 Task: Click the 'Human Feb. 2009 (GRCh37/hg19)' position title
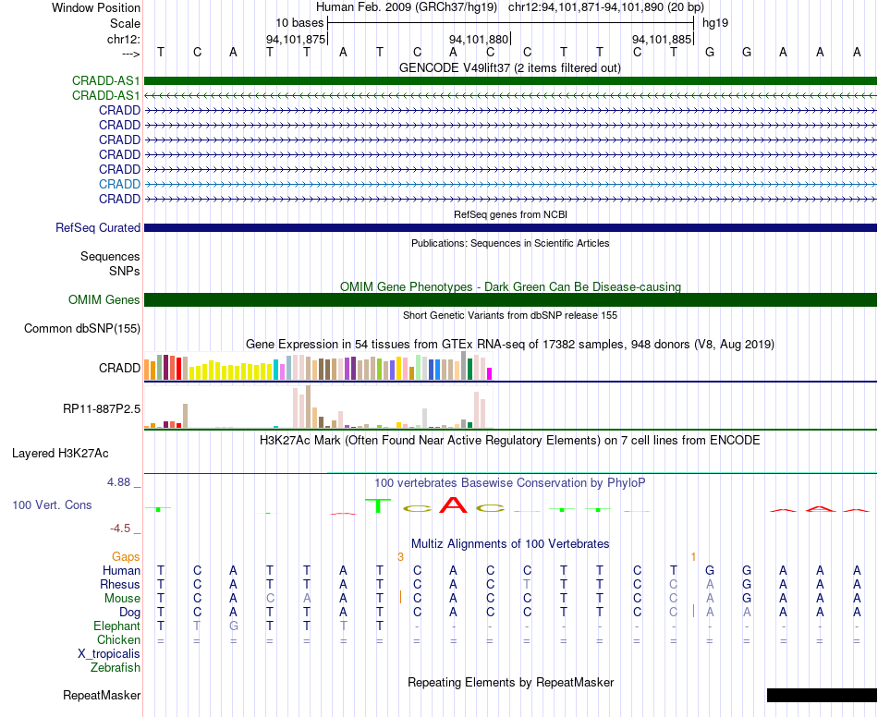[x=407, y=7]
